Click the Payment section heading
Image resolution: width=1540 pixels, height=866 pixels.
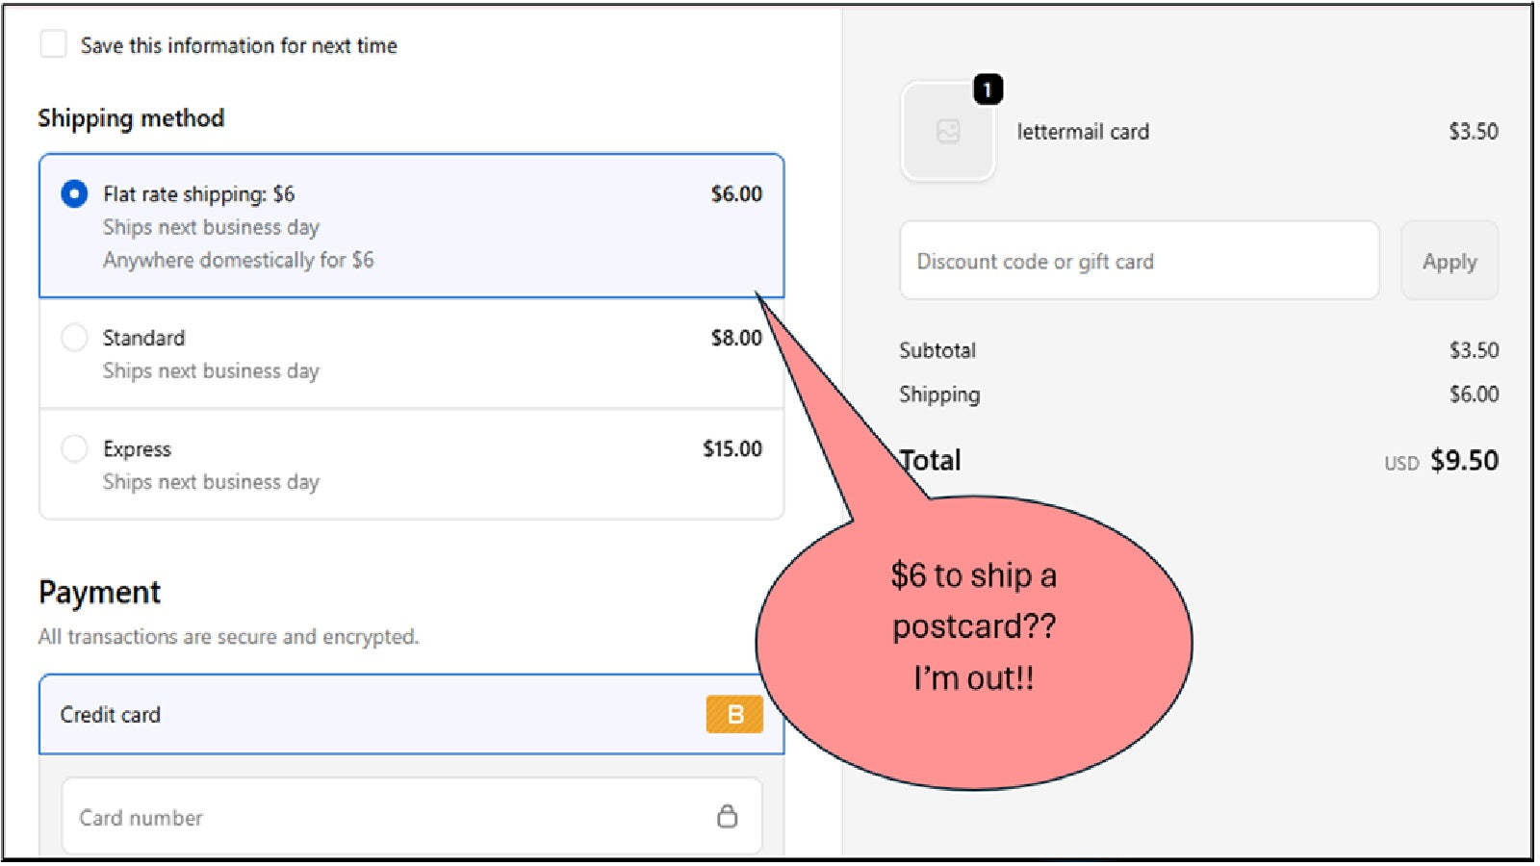point(99,592)
